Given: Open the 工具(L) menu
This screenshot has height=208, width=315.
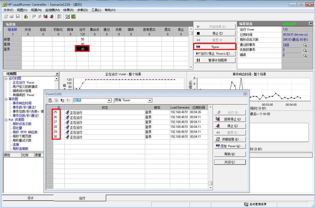Looking at the screenshot, I should tap(96, 10).
